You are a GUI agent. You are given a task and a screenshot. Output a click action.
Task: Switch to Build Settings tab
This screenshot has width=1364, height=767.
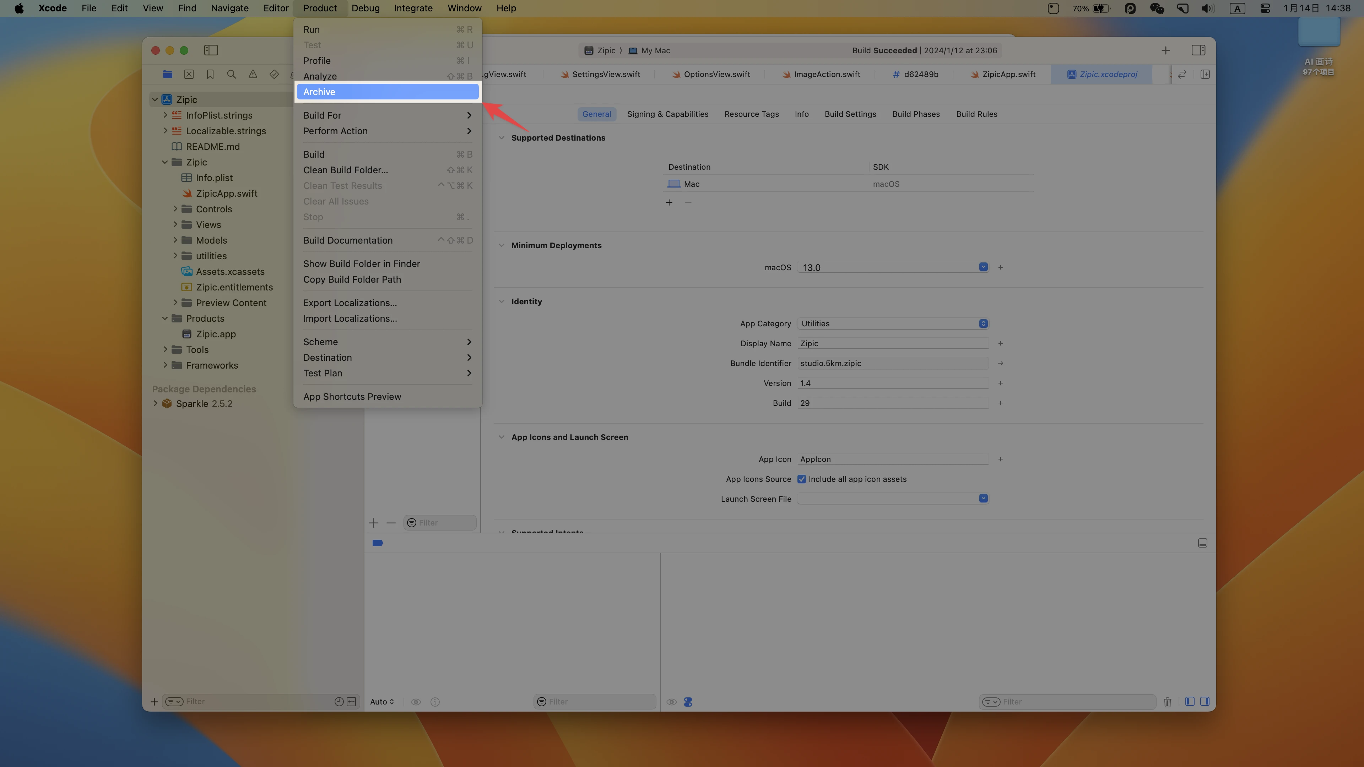[850, 114]
